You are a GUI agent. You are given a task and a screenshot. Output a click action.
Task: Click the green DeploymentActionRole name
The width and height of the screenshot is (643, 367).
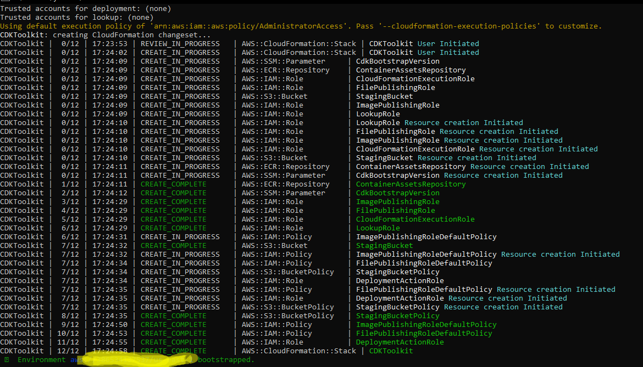point(400,342)
